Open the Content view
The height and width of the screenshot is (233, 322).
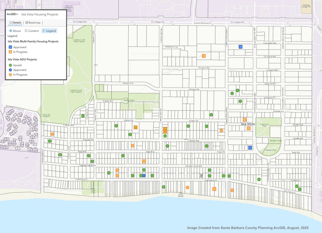point(31,31)
